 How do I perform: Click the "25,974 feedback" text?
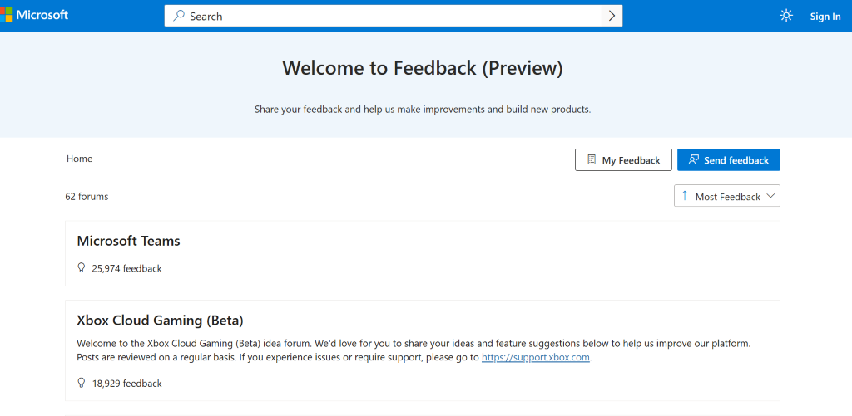click(127, 268)
